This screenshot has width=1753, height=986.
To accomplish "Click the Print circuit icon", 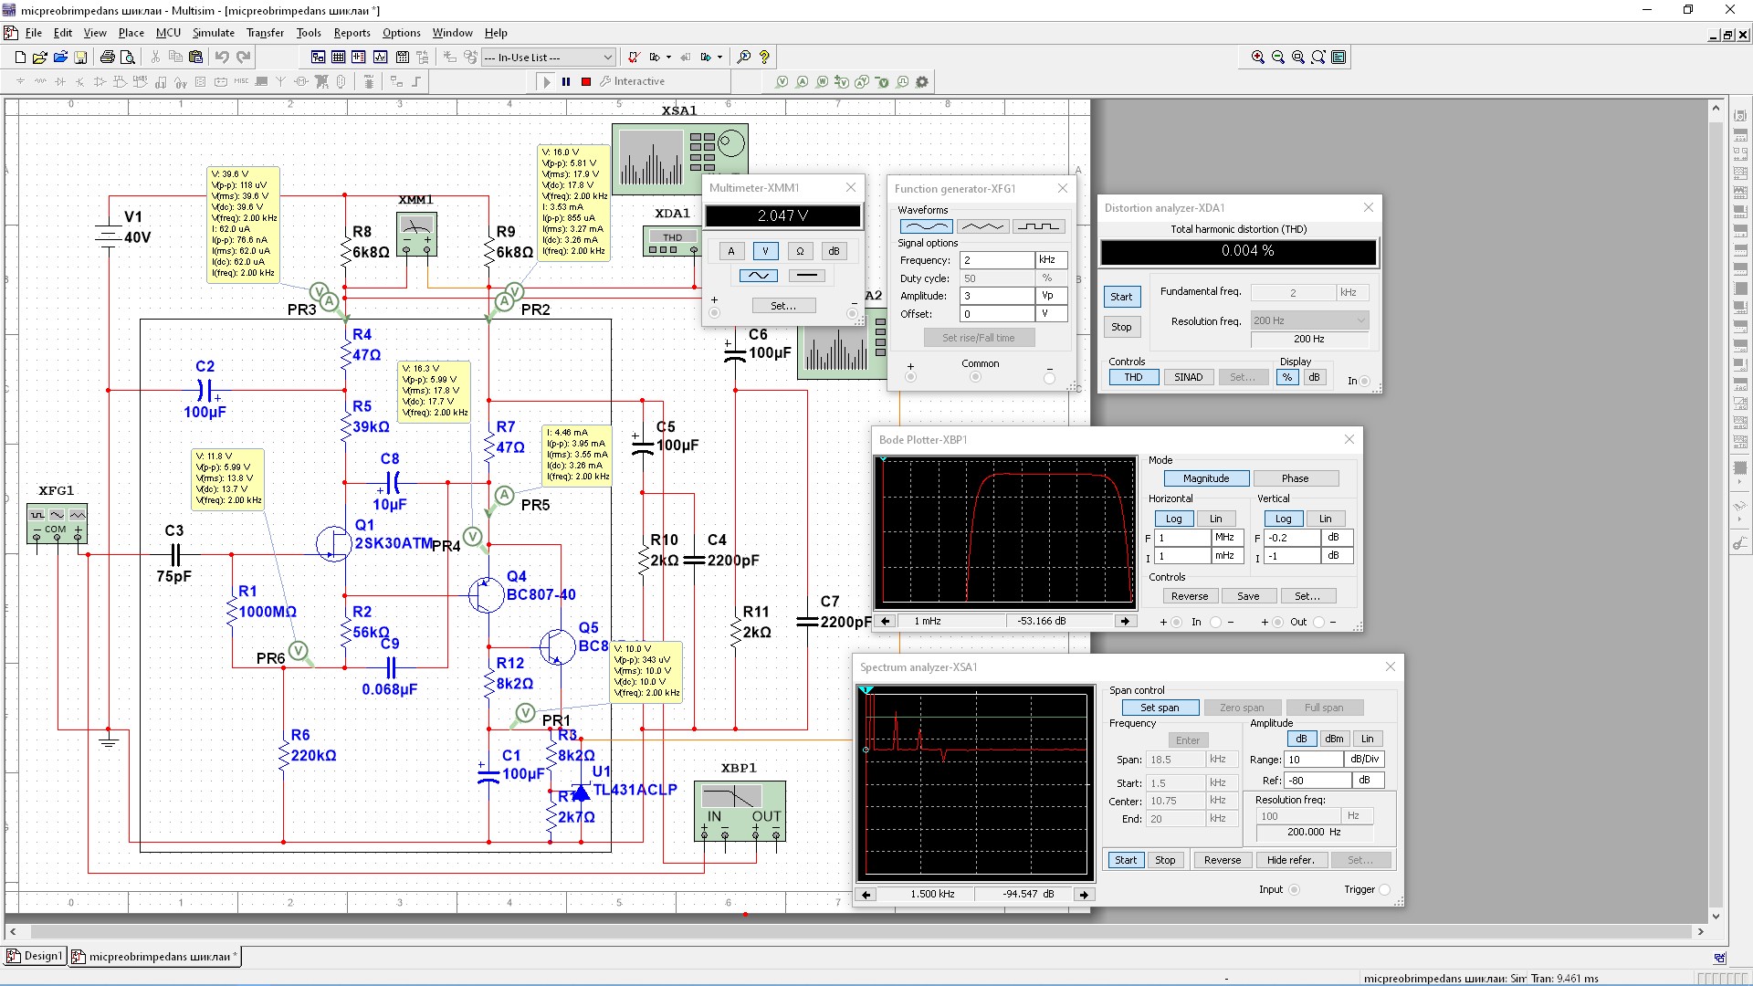I will pyautogui.click(x=107, y=57).
